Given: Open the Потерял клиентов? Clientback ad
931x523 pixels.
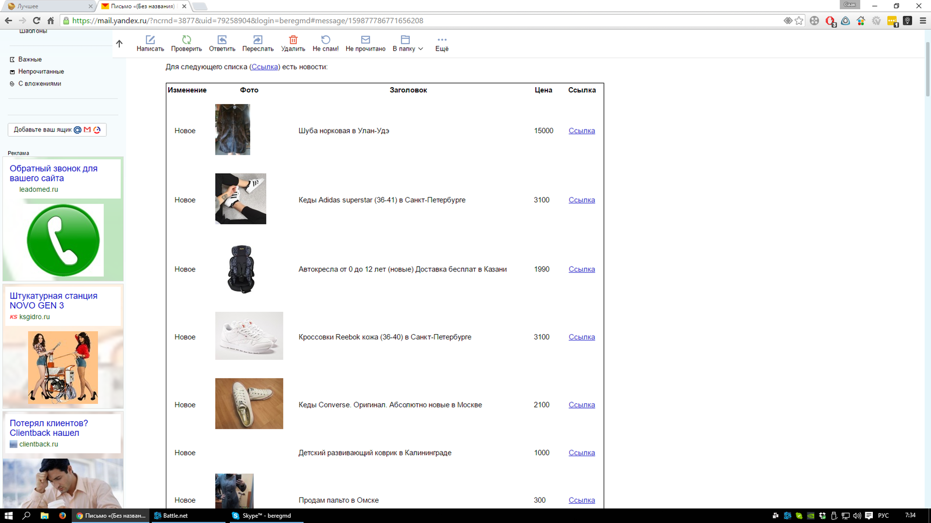Looking at the screenshot, I should tap(49, 428).
